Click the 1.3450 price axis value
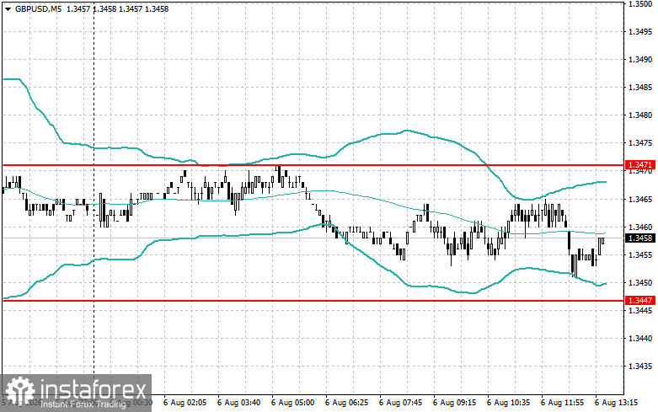This screenshot has width=658, height=412. pos(640,283)
